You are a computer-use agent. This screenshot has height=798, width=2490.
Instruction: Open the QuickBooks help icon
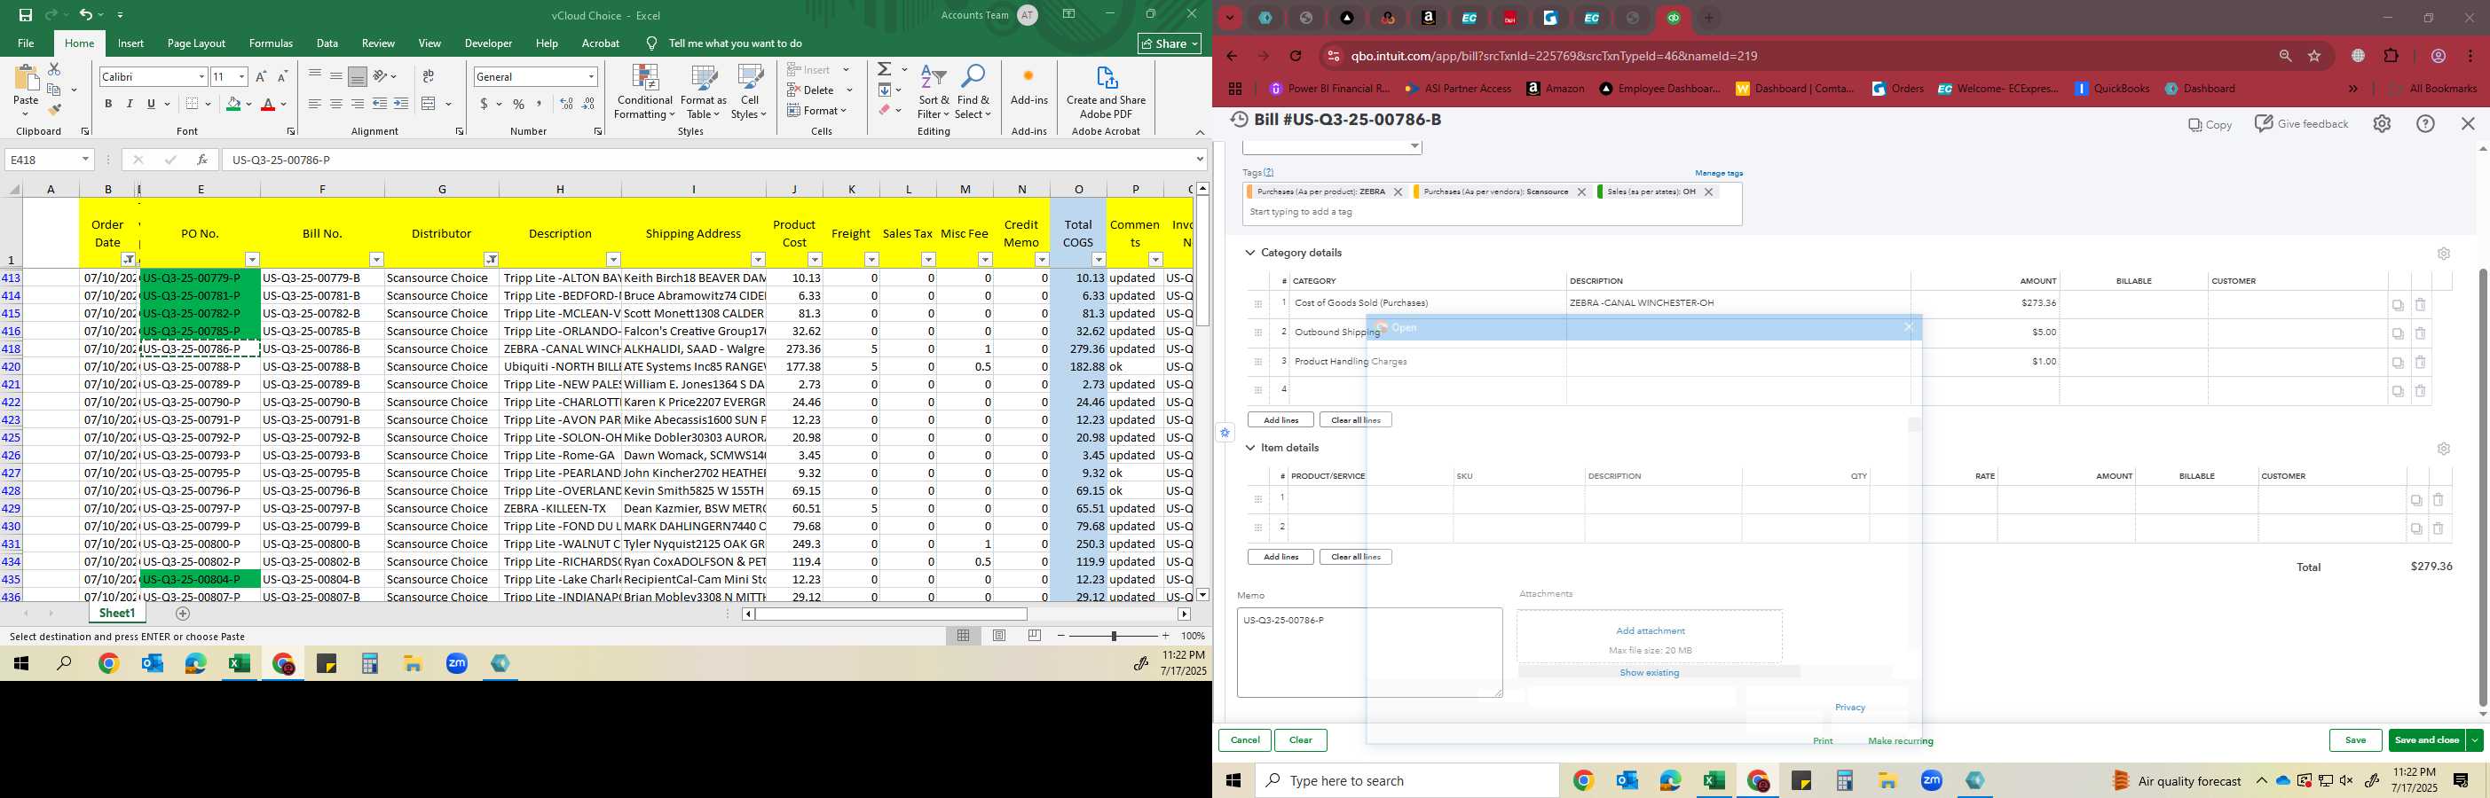(2425, 123)
